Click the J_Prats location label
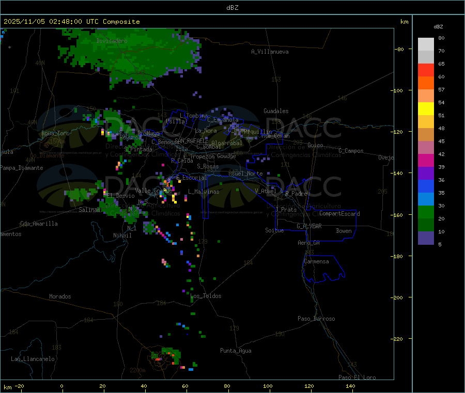 286,210
